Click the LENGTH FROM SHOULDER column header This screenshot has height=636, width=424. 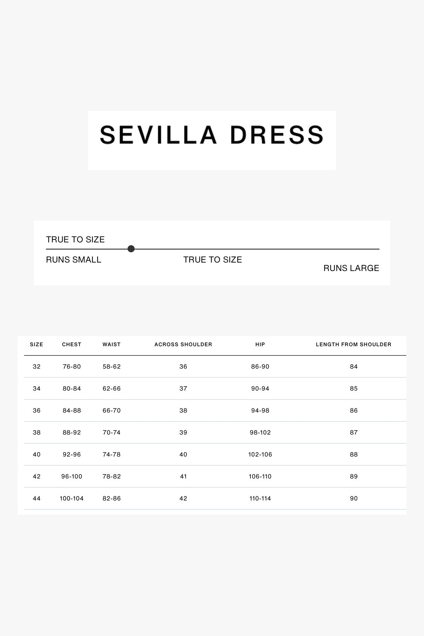coord(353,344)
